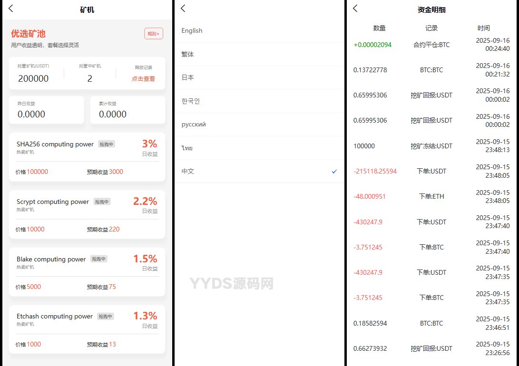Click expected income 75
The image size is (519, 366).
pyautogui.click(x=113, y=287)
